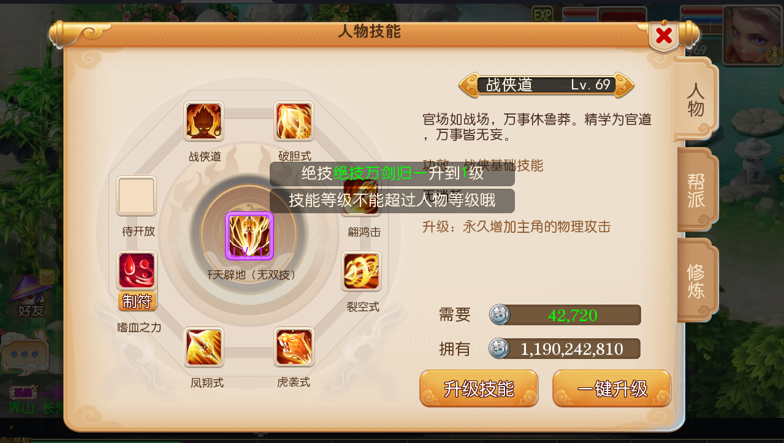Choose the 嗜血之力 blood drop icon
784x443 pixels.
click(x=137, y=271)
